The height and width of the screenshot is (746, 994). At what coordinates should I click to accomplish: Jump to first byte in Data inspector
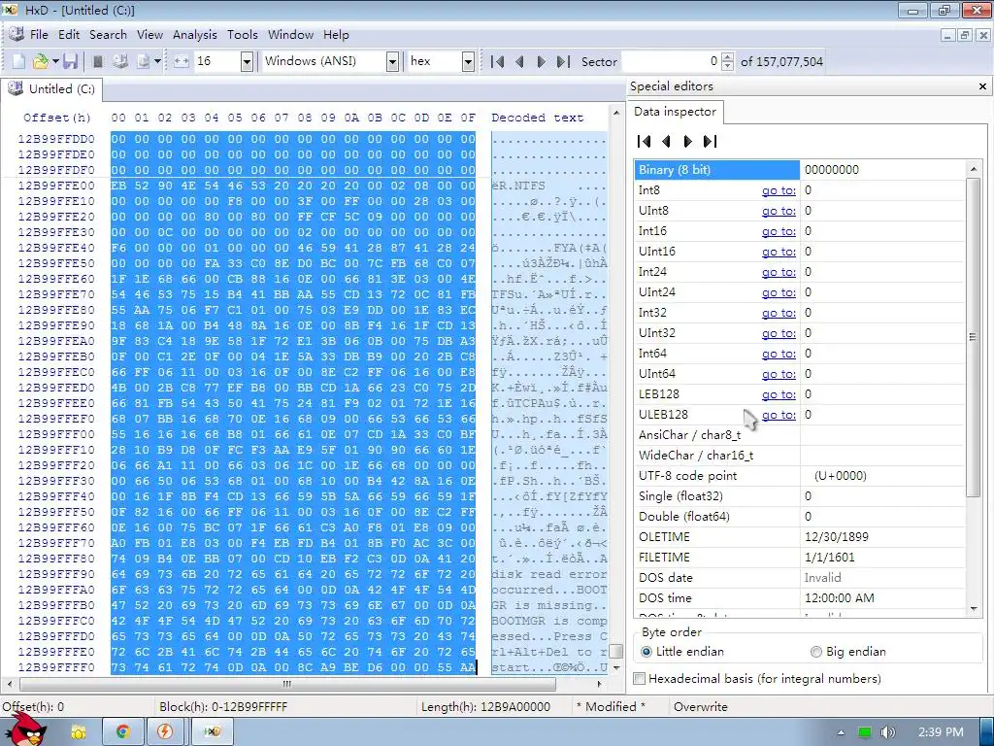(x=645, y=142)
